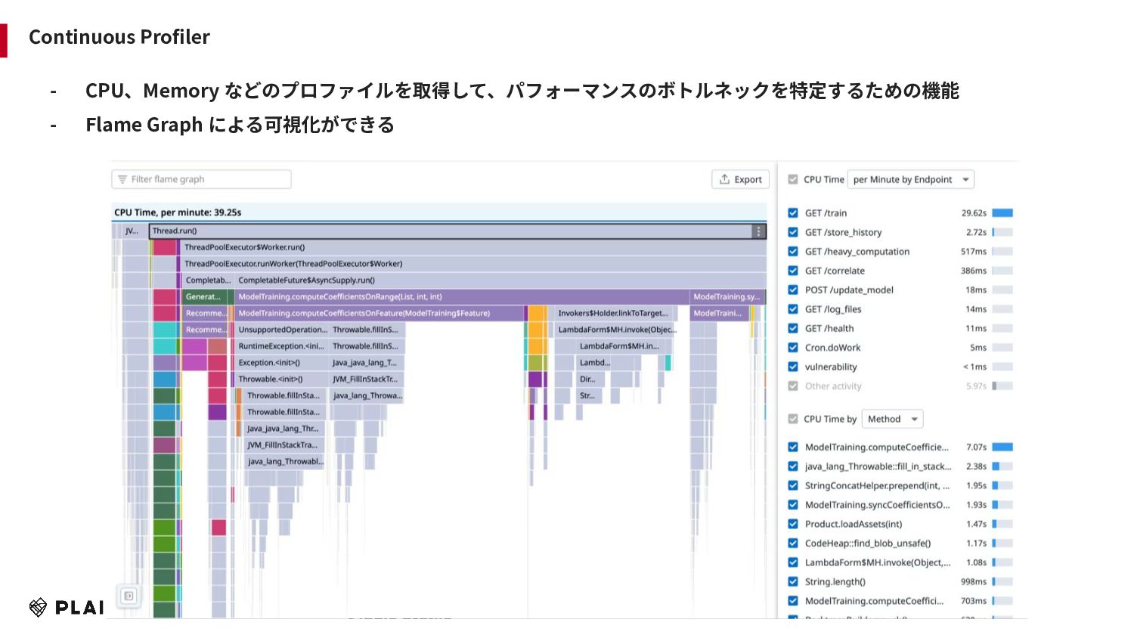Open the kebab menu on Thread.run() frame

point(758,231)
